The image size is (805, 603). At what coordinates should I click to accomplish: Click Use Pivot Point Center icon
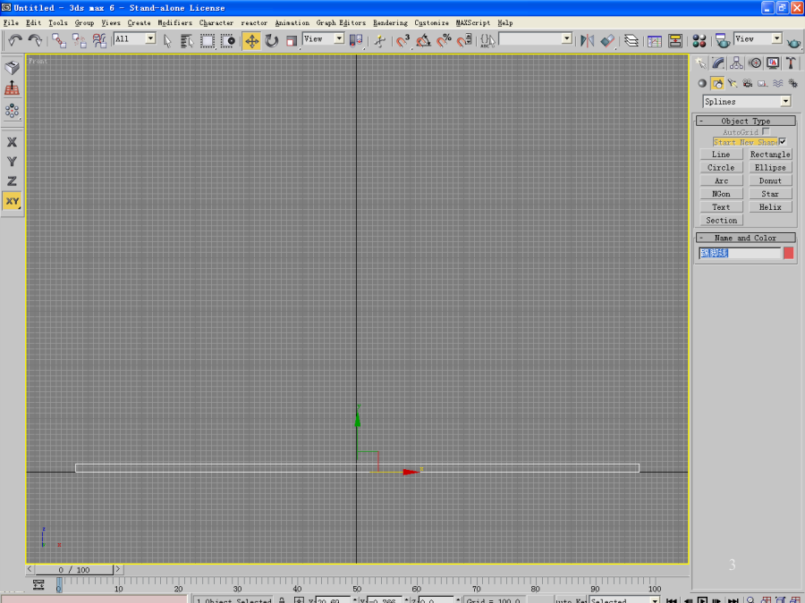tap(355, 40)
